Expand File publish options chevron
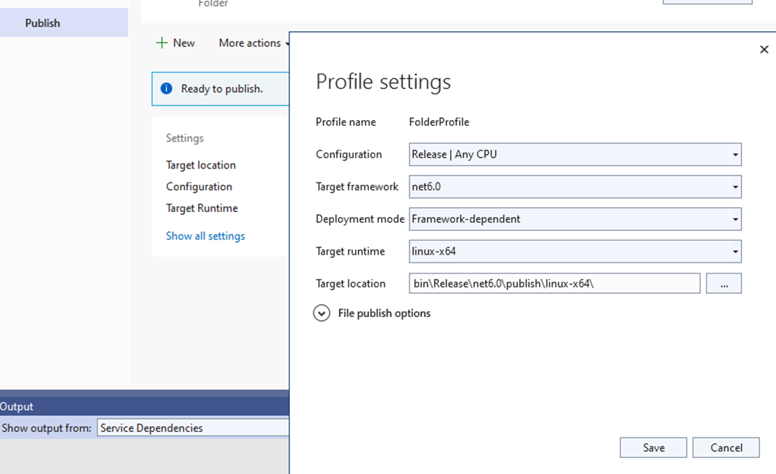Viewport: 776px width, 474px height. click(x=322, y=313)
